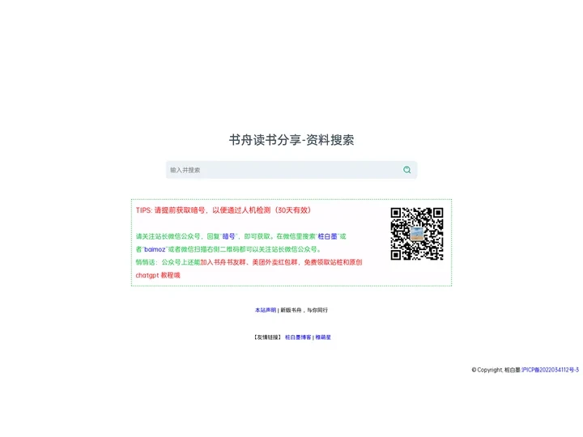The width and height of the screenshot is (583, 437).
Task: Click the © Copyright 桩白墨 text
Action: click(496, 370)
